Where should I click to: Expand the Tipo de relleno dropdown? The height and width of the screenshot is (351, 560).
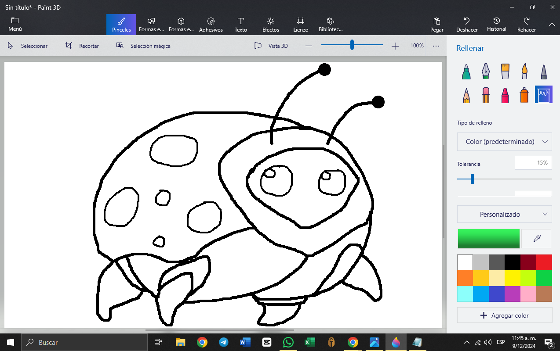pyautogui.click(x=505, y=142)
